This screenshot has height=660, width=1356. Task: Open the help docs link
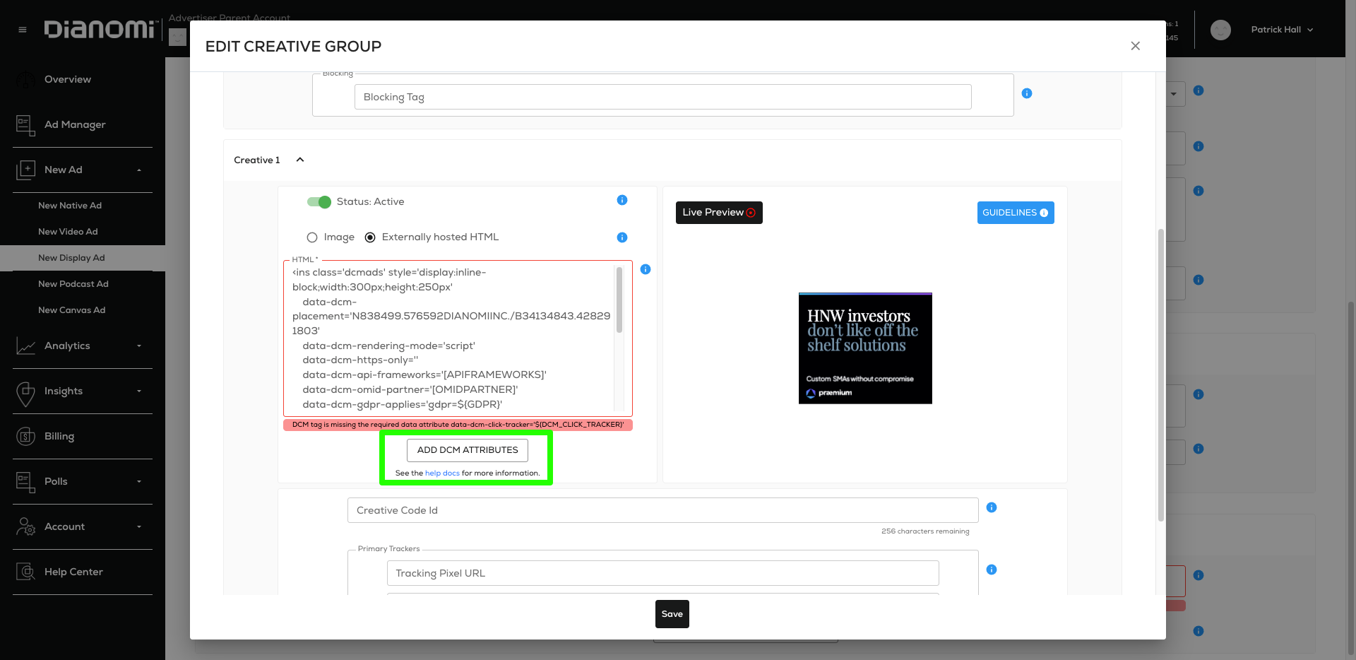pos(442,473)
